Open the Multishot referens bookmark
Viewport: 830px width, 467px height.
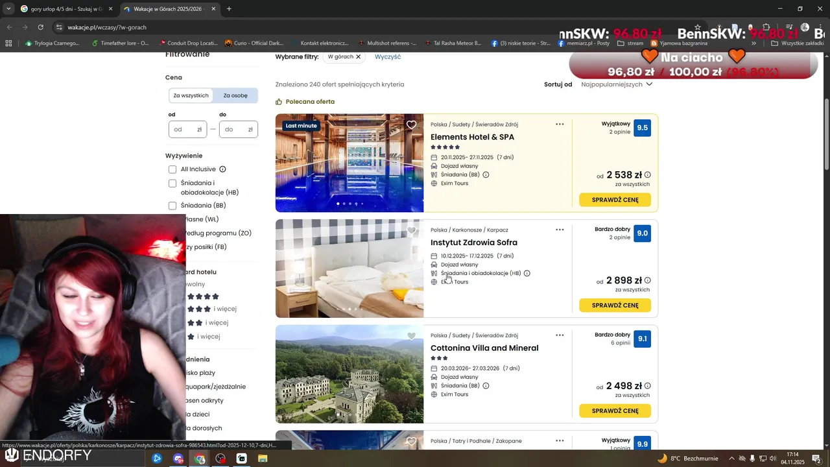tap(387, 43)
